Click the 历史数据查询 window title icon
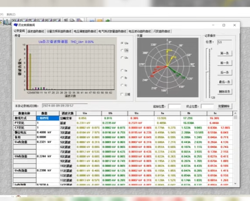The height and width of the screenshot is (201, 250). click(x=15, y=25)
